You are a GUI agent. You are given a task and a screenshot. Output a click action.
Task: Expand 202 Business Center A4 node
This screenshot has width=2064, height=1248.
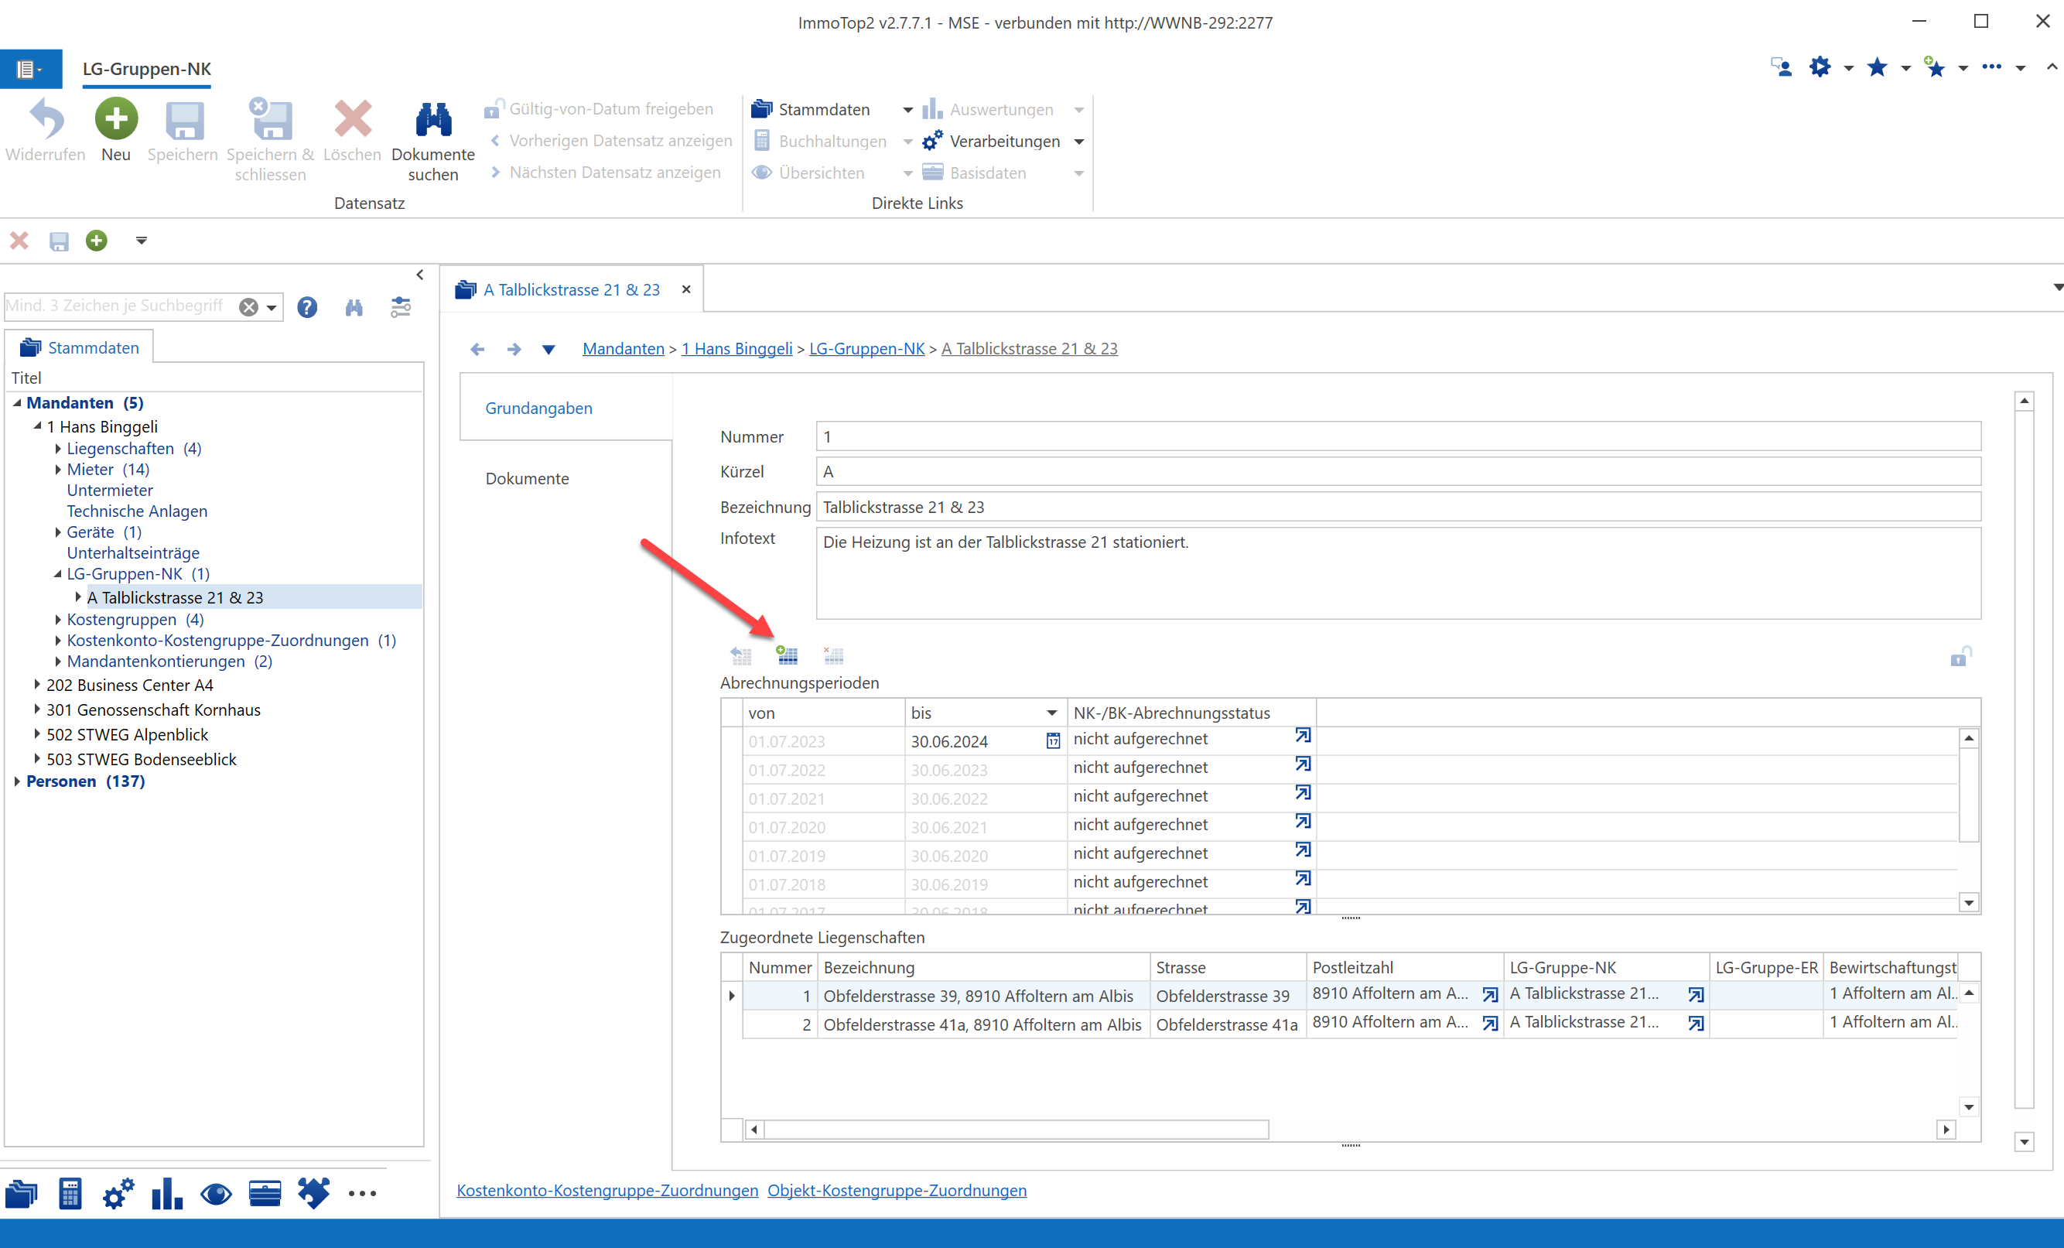tap(37, 686)
